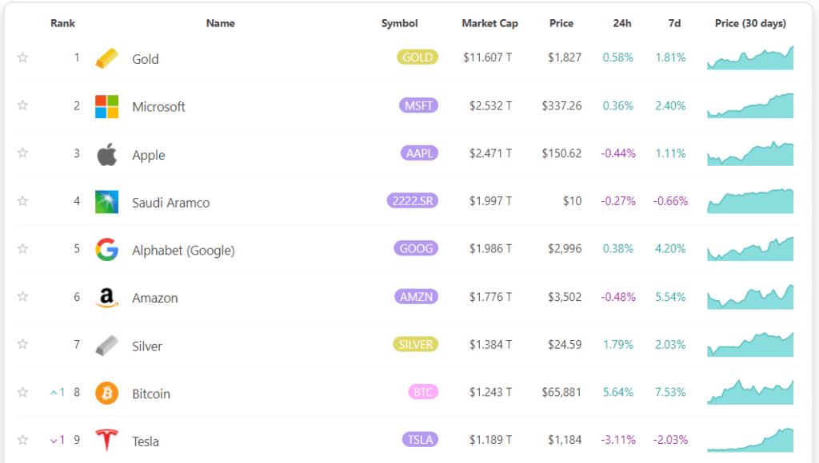Add Saudi Aramco to favorites with star
Image resolution: width=819 pixels, height=463 pixels.
(x=22, y=200)
